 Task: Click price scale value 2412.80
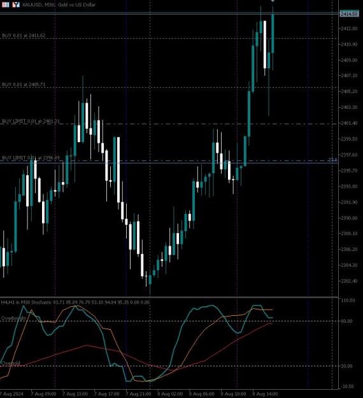tap(349, 29)
